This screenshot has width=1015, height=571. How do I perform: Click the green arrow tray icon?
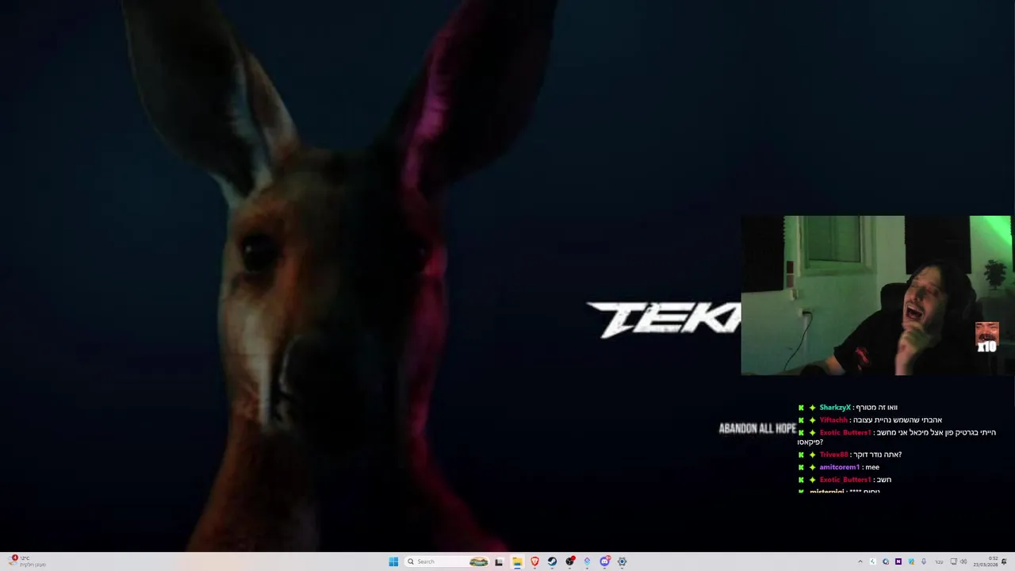[873, 561]
